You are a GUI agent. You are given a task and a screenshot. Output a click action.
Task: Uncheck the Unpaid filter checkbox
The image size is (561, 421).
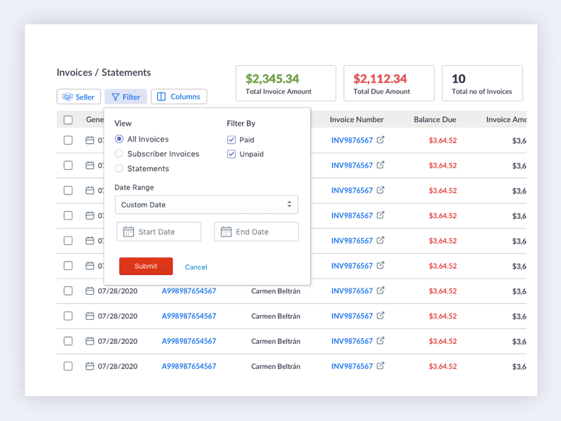click(231, 154)
